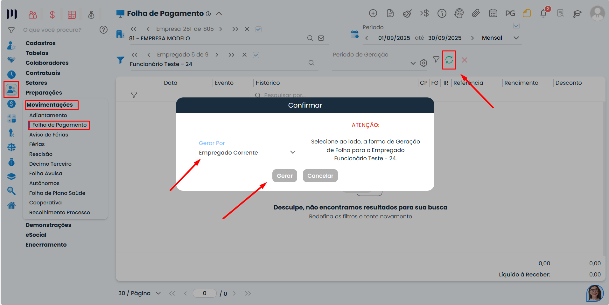The width and height of the screenshot is (609, 305).
Task: Open the calendar icon in top toolbar
Action: [x=493, y=13]
